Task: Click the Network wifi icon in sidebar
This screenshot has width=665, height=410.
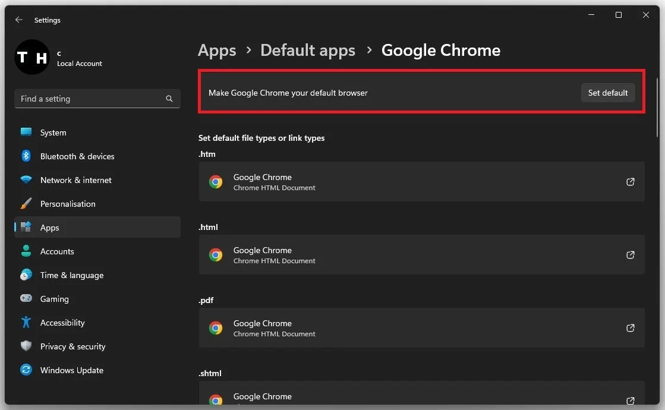Action: (26, 179)
